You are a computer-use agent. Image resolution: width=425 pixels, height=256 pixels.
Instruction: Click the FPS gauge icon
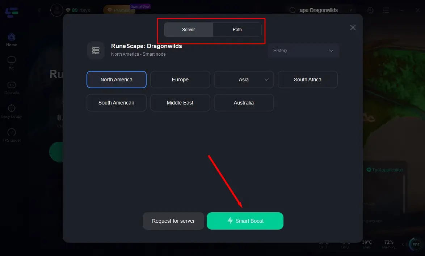[x=416, y=244]
